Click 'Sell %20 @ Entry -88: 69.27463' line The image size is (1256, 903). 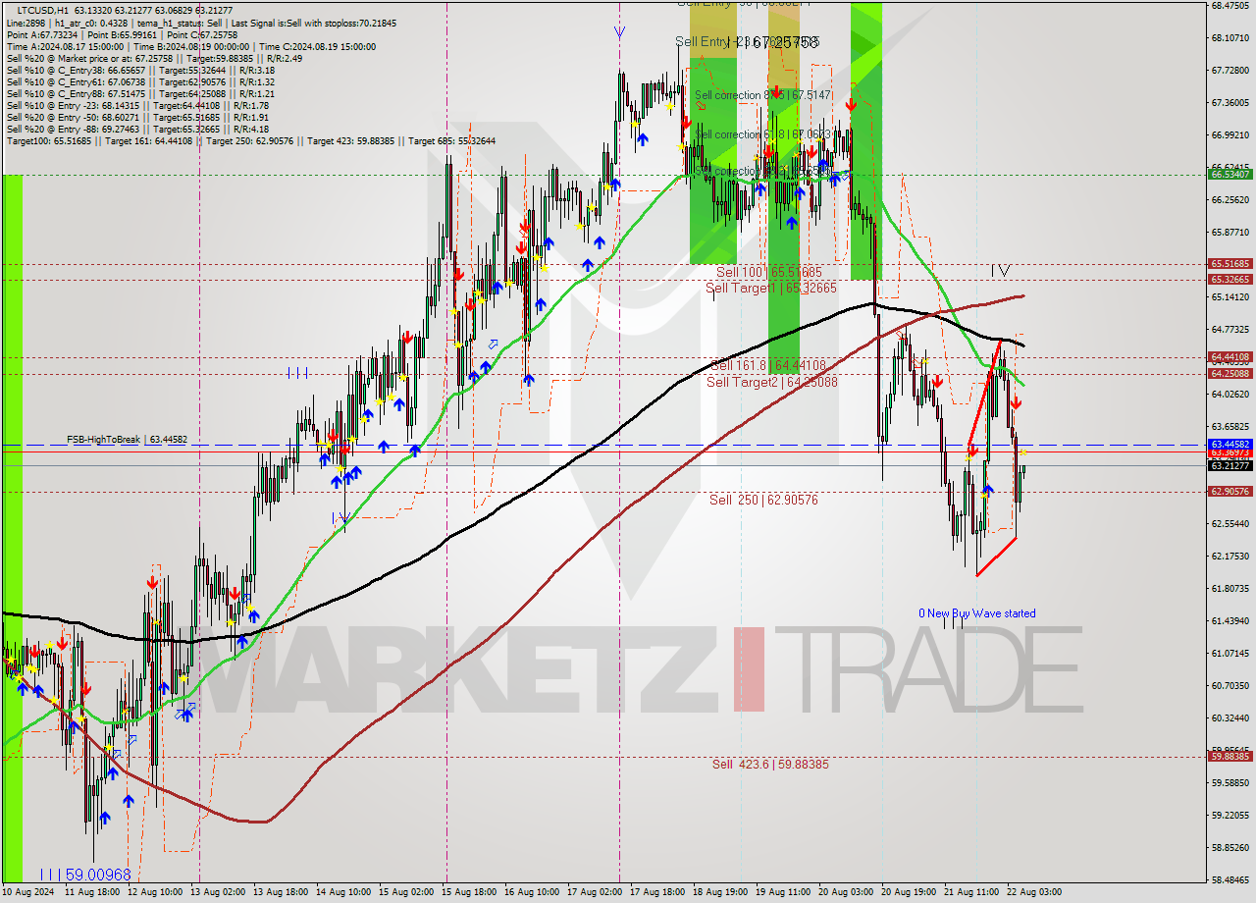click(x=136, y=129)
